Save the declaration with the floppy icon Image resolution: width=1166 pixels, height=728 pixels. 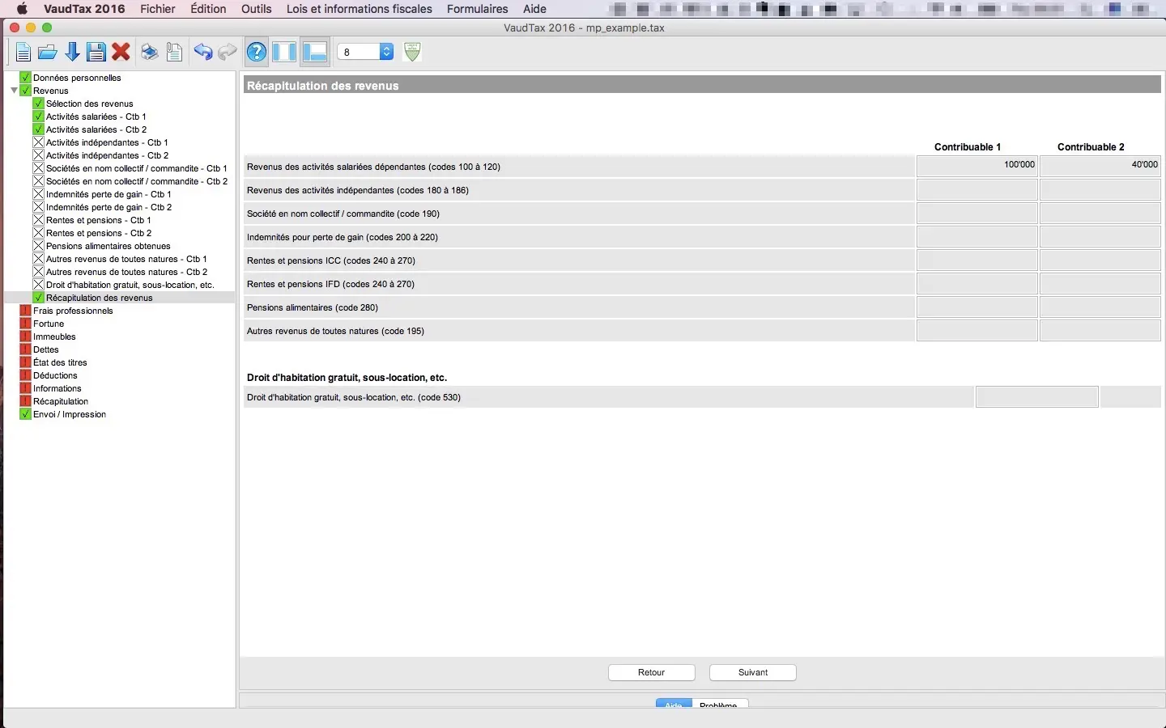tap(96, 53)
